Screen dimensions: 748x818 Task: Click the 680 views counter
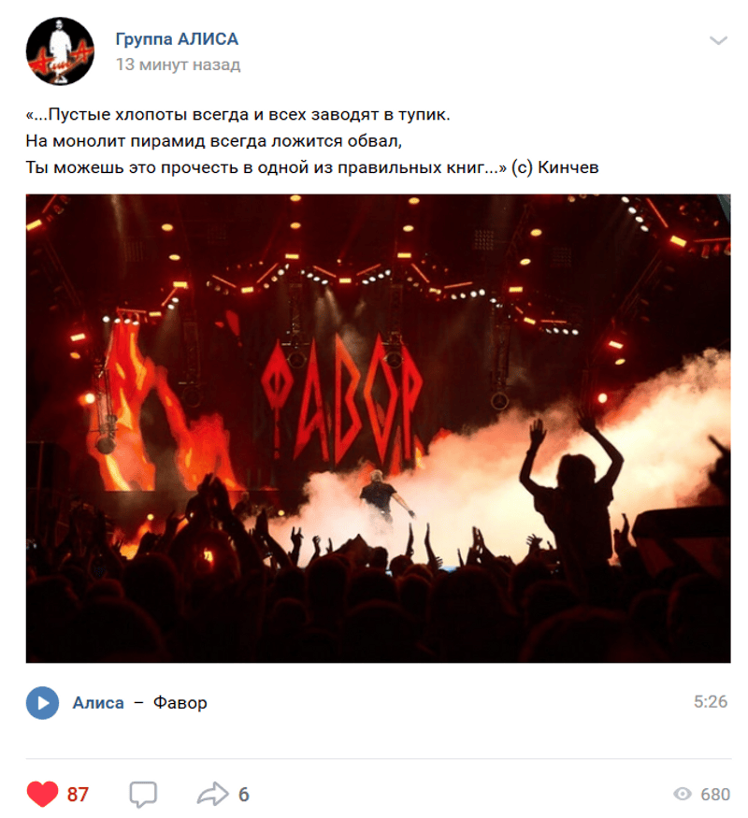click(715, 795)
